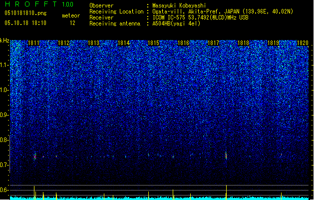Screen dimensions: 314x200
Task: Click the strong red meteor echo near 1811
Action: [x=35, y=156]
